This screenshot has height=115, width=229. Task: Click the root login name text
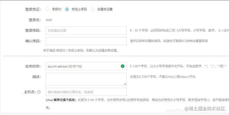click(49, 20)
